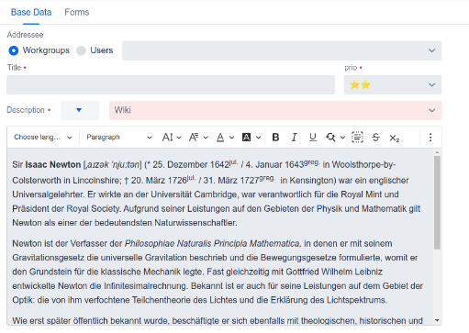The width and height of the screenshot is (469, 333).
Task: Open font color picker
Action: pos(220,138)
